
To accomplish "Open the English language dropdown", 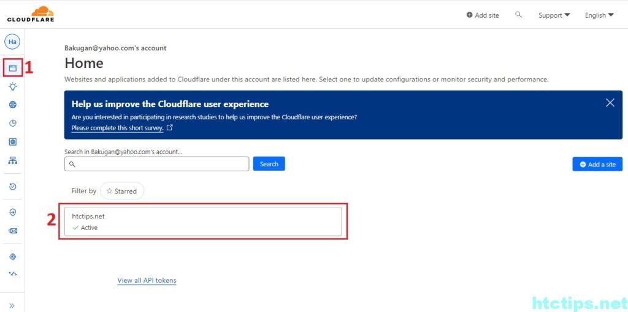I will (599, 15).
